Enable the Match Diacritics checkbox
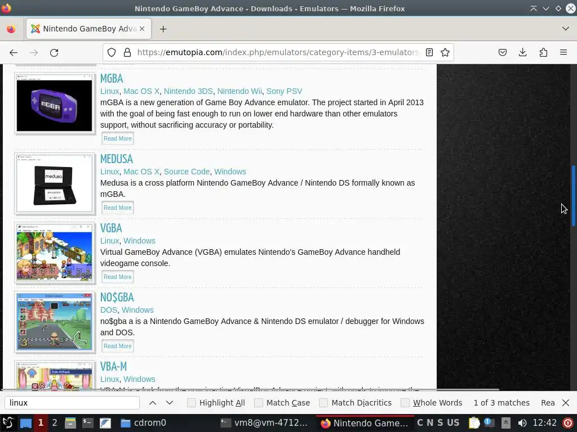577x432 pixels. click(x=323, y=403)
